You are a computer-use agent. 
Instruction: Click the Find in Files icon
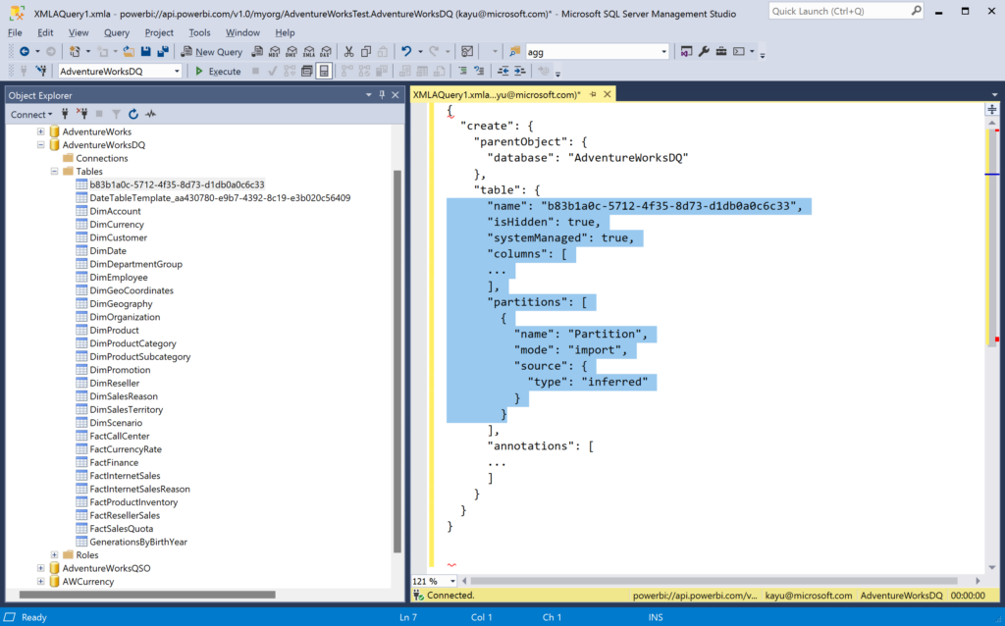tap(514, 52)
